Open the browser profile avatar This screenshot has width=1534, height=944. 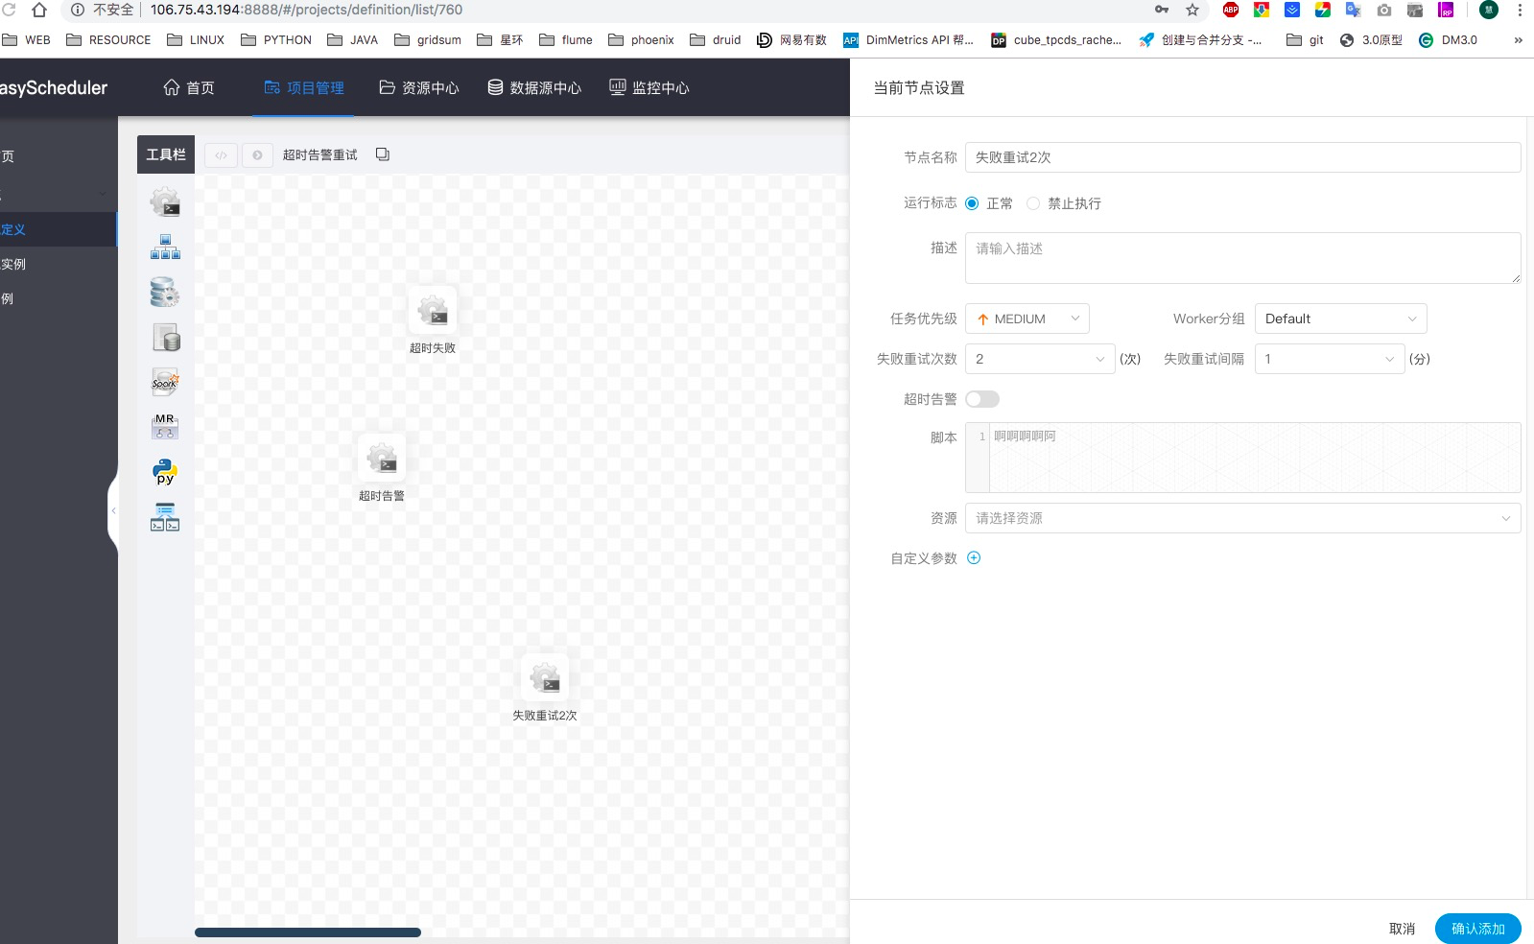click(x=1489, y=10)
